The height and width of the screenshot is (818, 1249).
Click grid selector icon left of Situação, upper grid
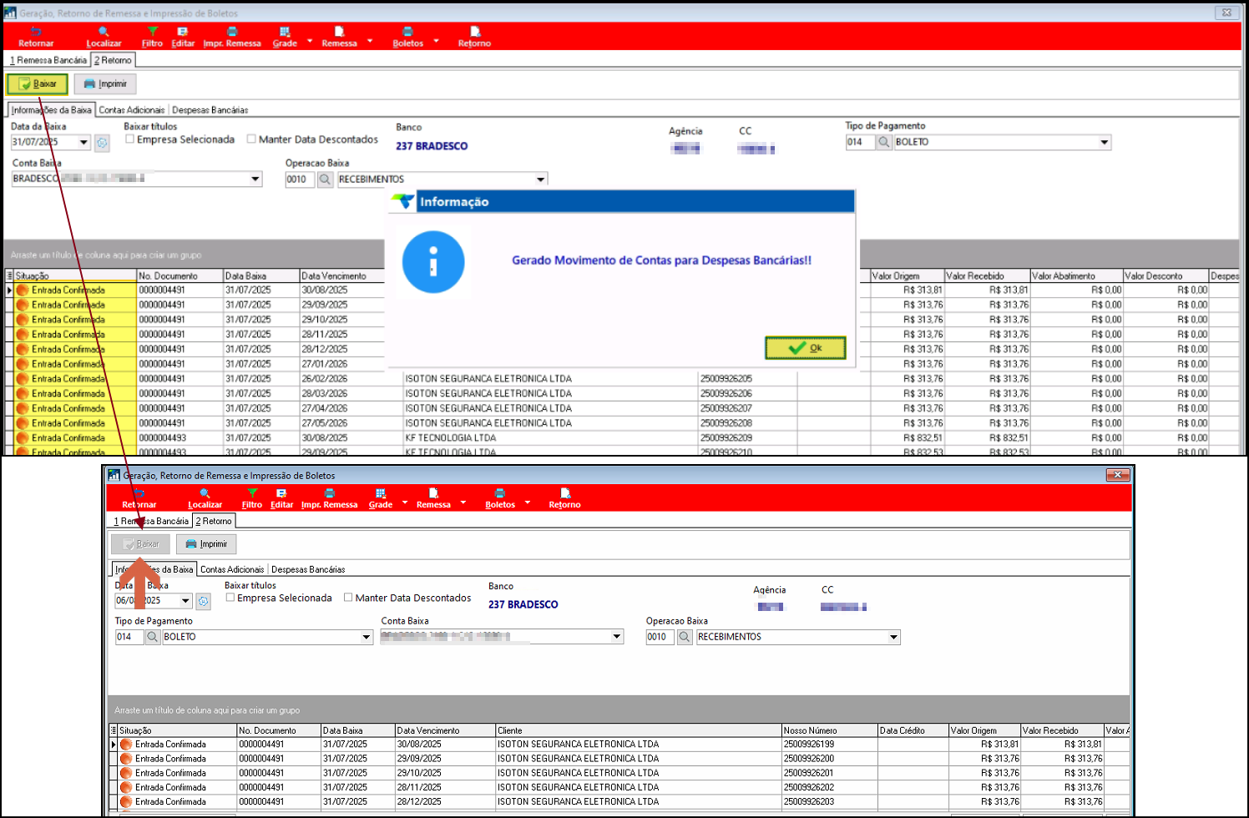coord(9,275)
